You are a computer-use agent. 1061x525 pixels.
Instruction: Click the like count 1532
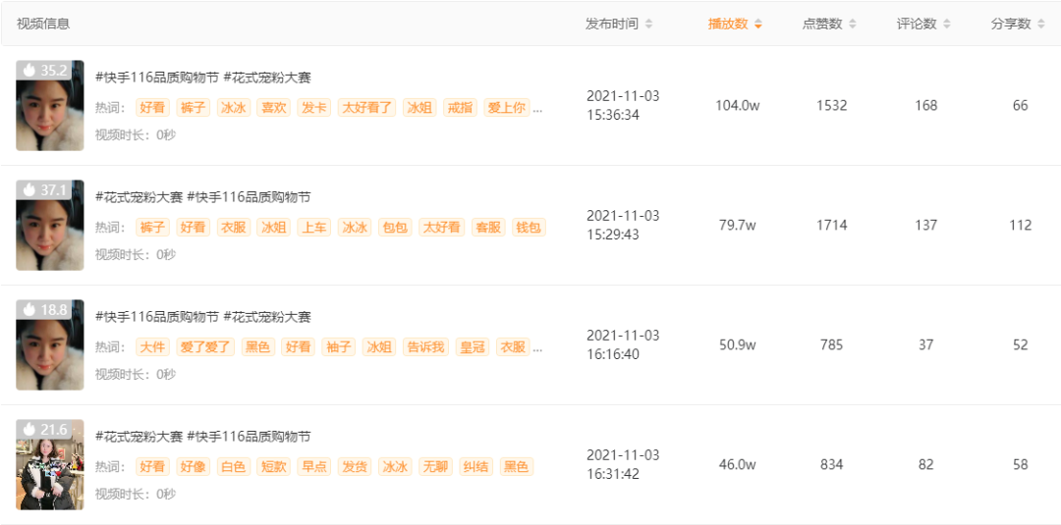pos(832,105)
